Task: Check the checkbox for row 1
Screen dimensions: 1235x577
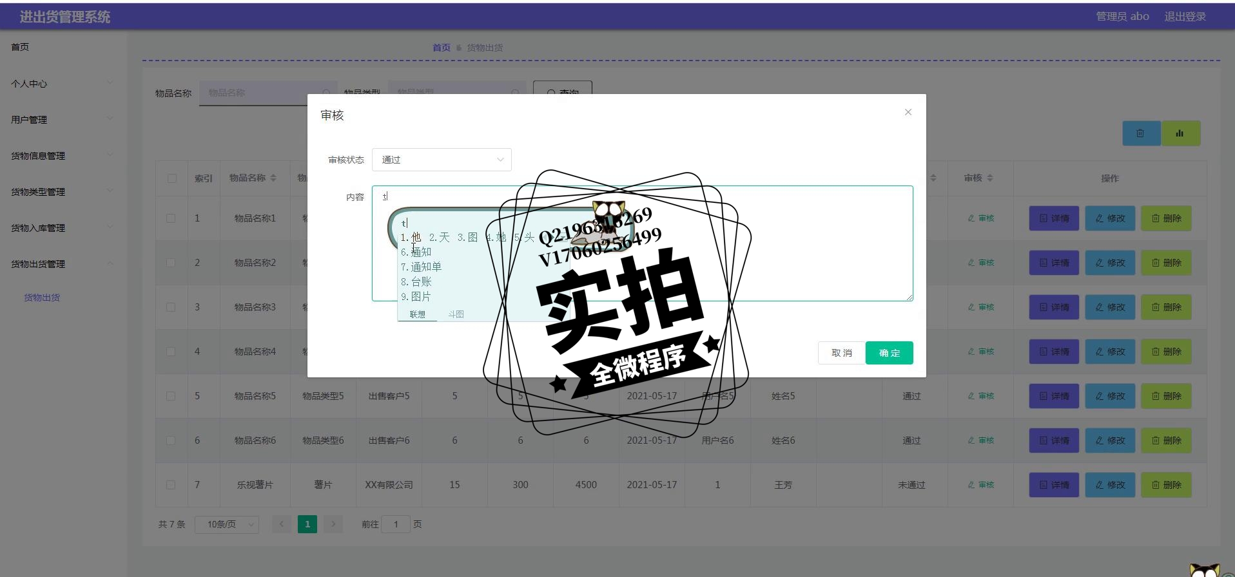Action: coord(171,218)
